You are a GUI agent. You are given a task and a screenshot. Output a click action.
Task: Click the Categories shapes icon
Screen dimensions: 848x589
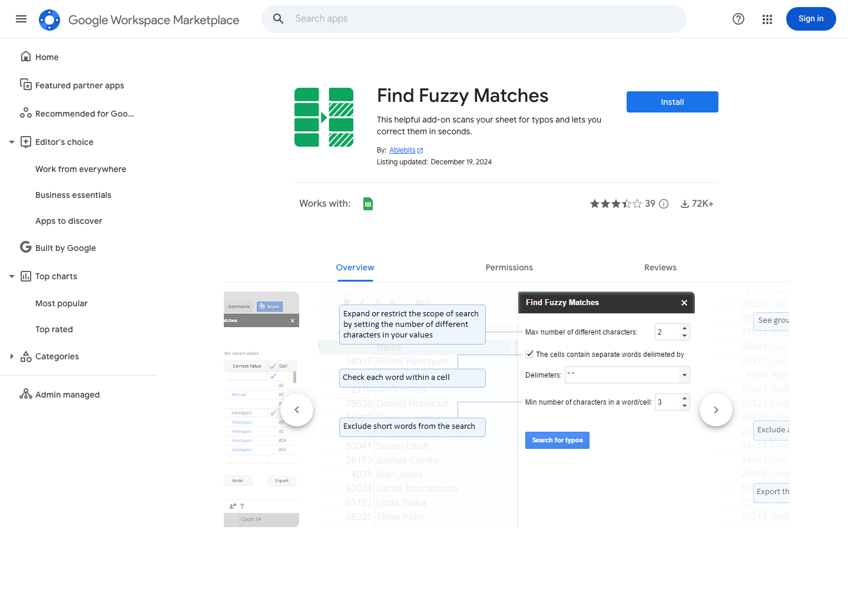click(x=26, y=356)
